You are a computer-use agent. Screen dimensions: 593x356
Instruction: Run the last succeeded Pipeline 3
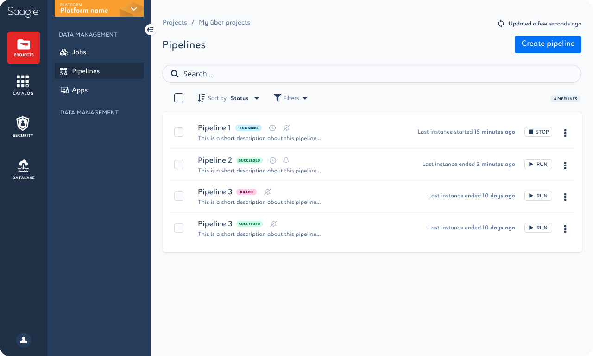point(538,228)
